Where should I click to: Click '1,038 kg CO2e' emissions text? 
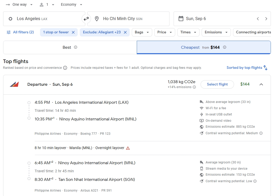pos(181,82)
